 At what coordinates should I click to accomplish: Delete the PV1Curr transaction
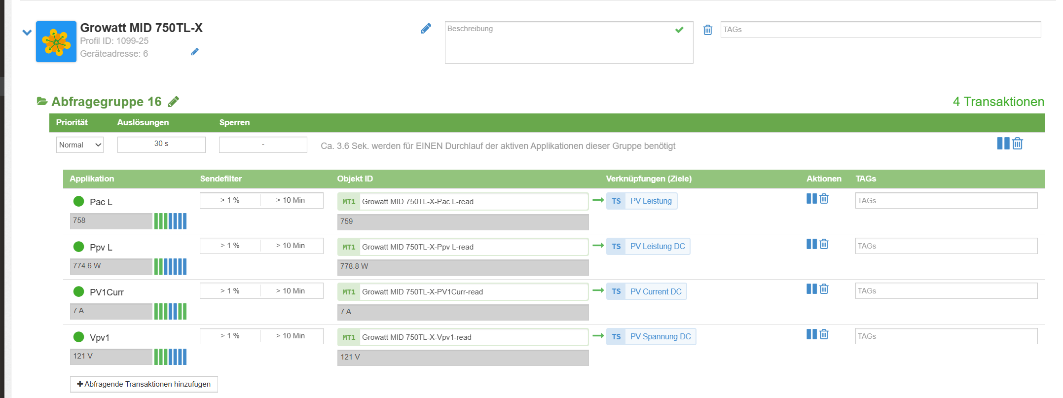pyautogui.click(x=824, y=289)
